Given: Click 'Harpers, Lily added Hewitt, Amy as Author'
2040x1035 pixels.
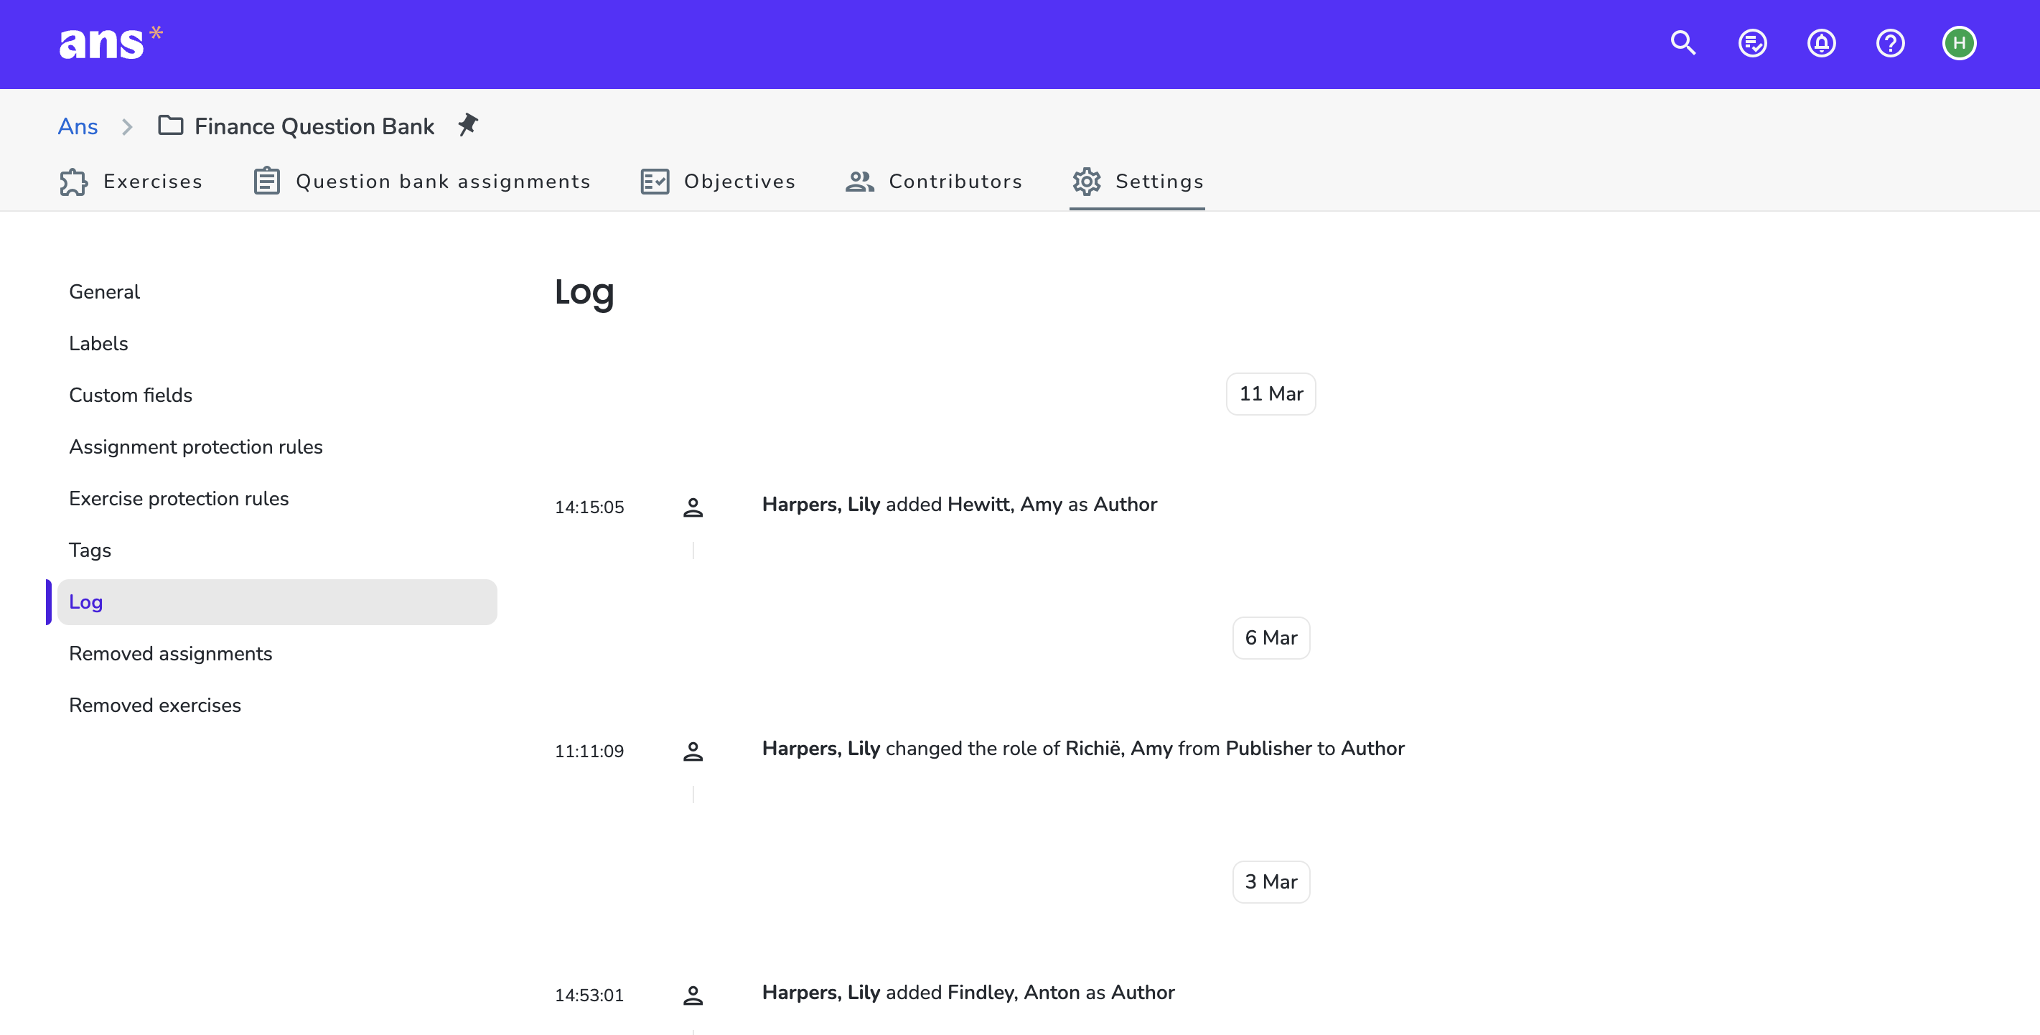Looking at the screenshot, I should pos(959,505).
